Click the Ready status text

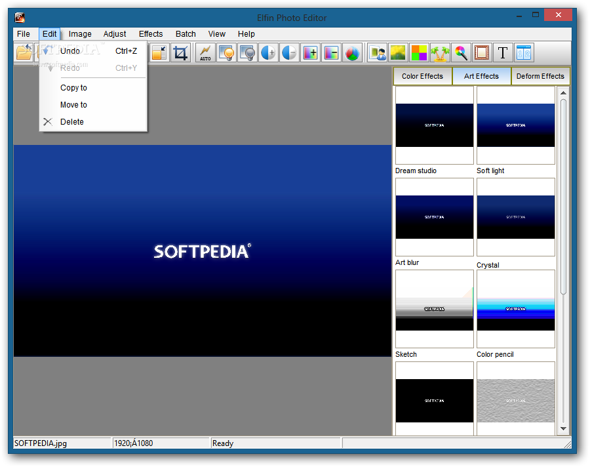223,443
